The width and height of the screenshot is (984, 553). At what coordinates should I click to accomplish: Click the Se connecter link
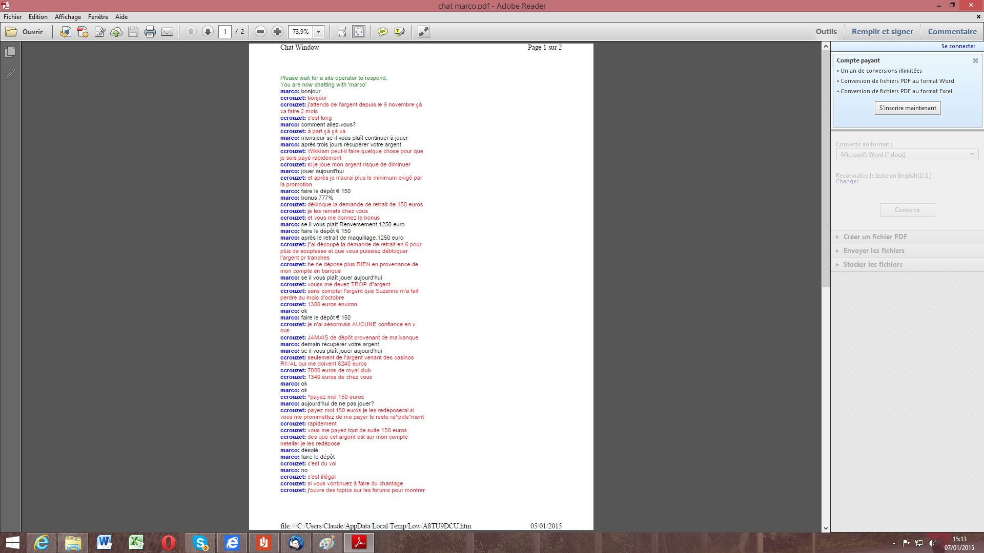[958, 46]
